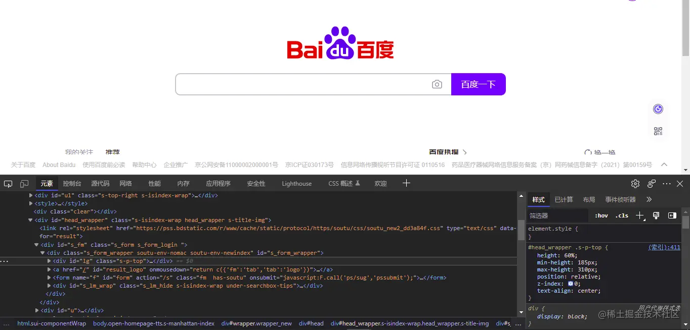The image size is (690, 330).
Task: Select div#wrapper.wrapper_new breadcrumb
Action: 256,323
